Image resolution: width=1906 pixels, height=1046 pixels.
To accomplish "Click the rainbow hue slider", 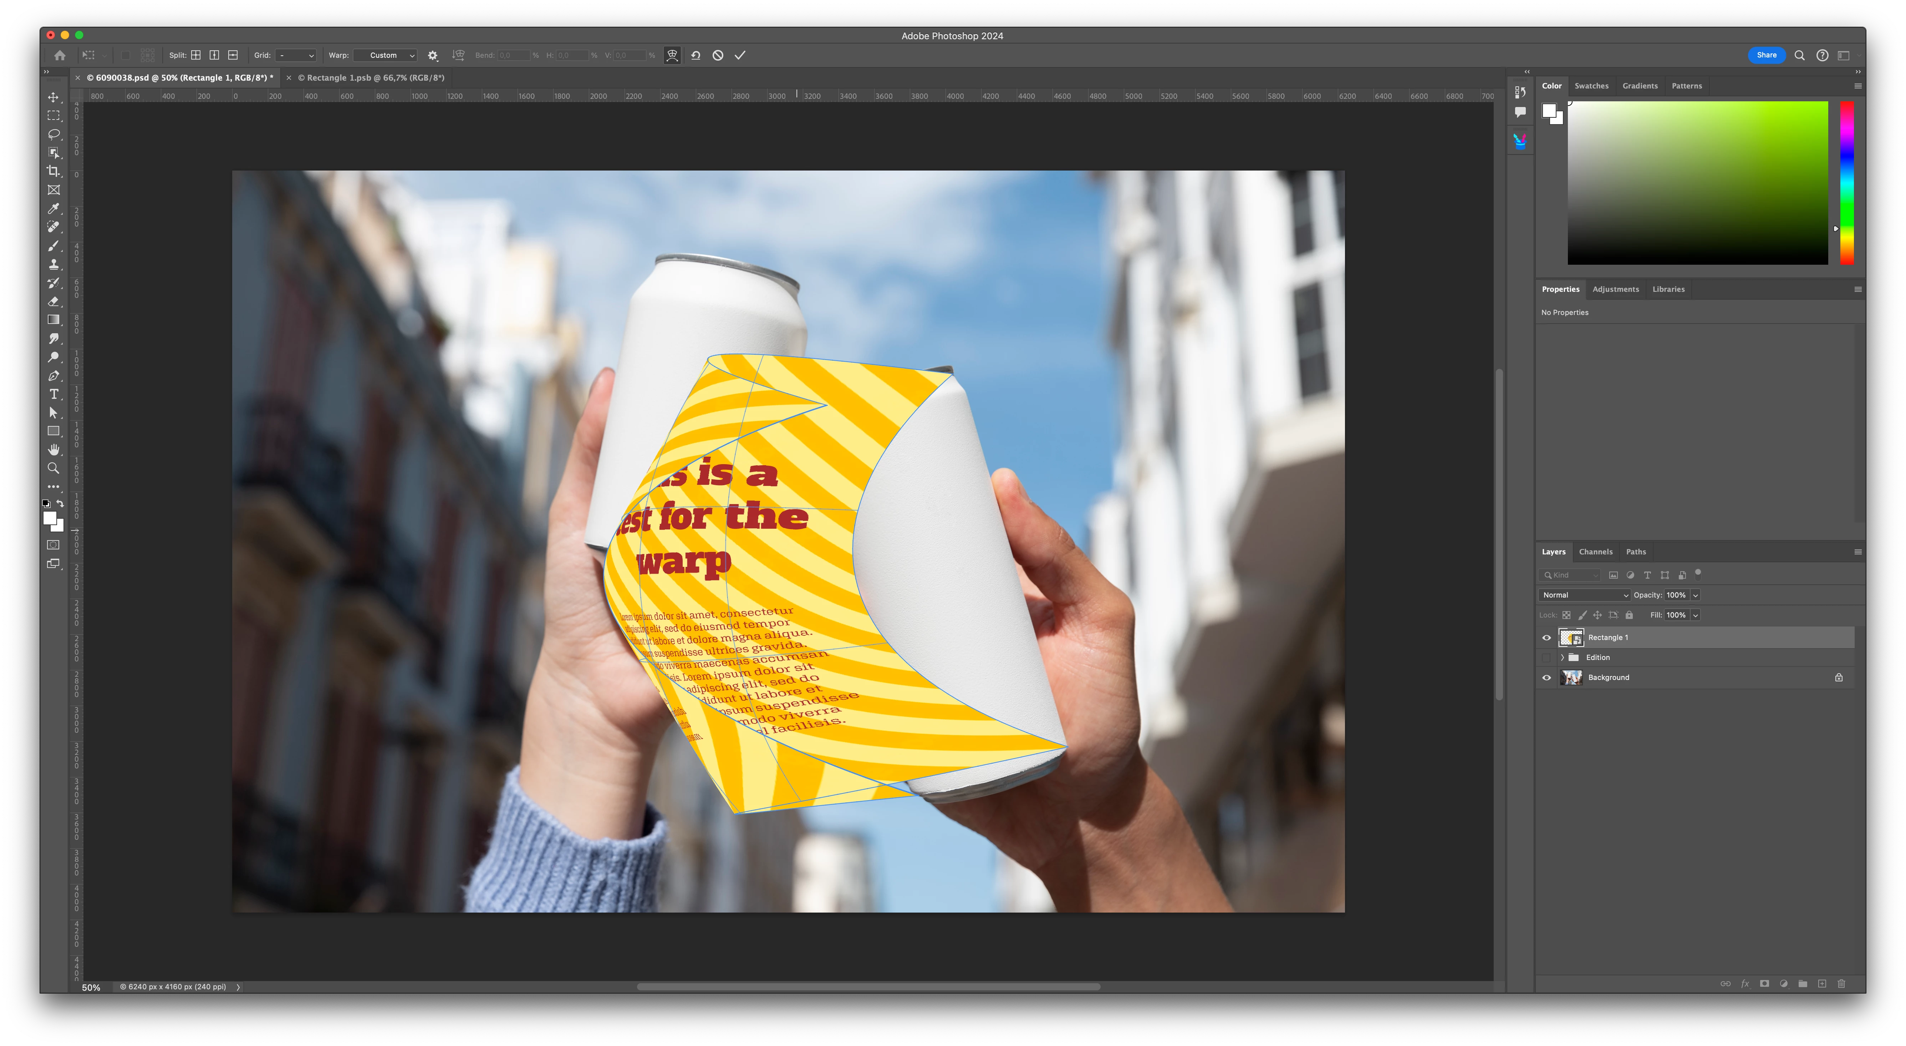I will coord(1847,182).
